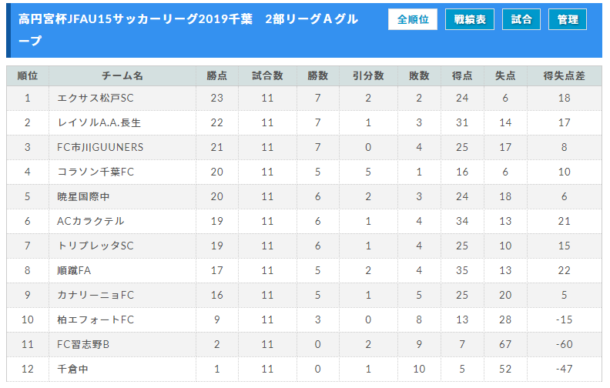Open the 全順位 tab
Screen dimensions: 610x388
click(412, 19)
